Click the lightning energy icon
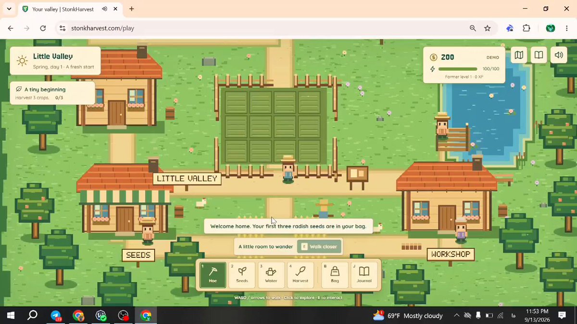The width and height of the screenshot is (577, 324). (x=433, y=69)
